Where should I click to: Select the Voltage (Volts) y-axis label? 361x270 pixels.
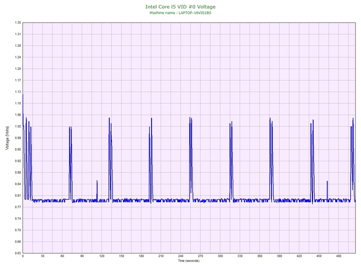click(x=7, y=138)
